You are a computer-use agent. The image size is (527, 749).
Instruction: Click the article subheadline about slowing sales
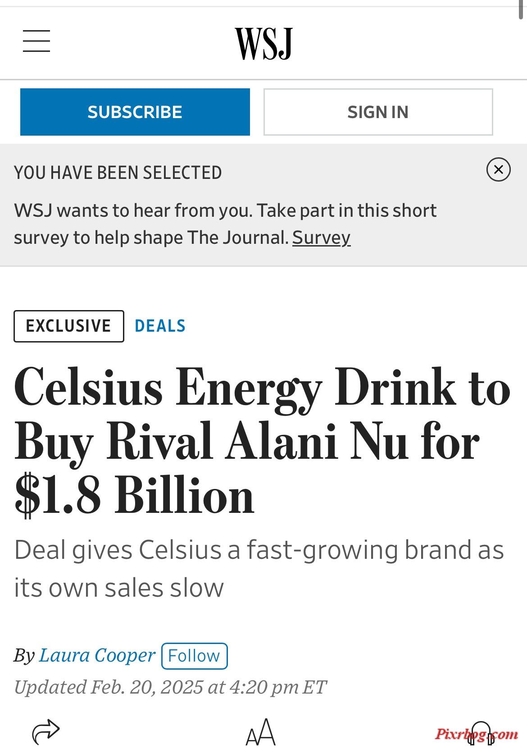pos(259,569)
